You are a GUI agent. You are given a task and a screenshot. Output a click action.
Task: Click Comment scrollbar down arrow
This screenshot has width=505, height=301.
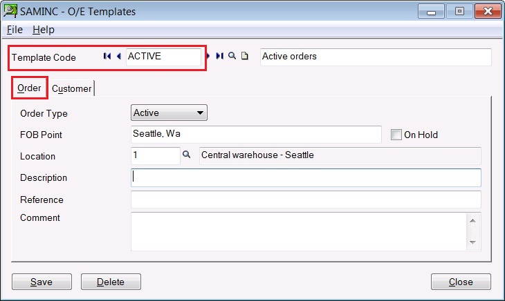pyautogui.click(x=472, y=242)
